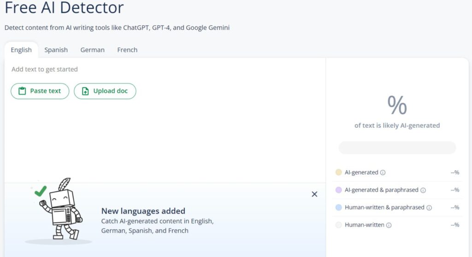The image size is (472, 257).
Task: Click the blue Human-written & paraphrased dot
Action: coord(339,208)
